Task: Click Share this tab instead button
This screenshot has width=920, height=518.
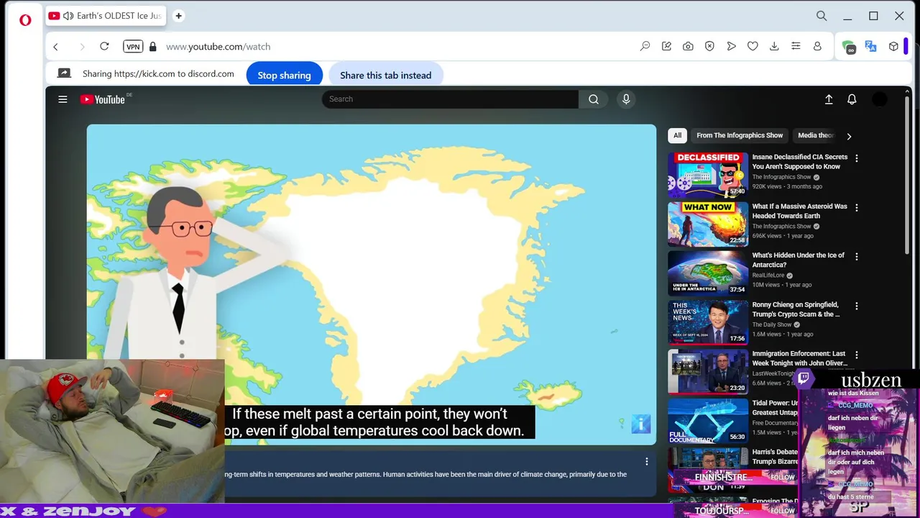Action: [386, 75]
